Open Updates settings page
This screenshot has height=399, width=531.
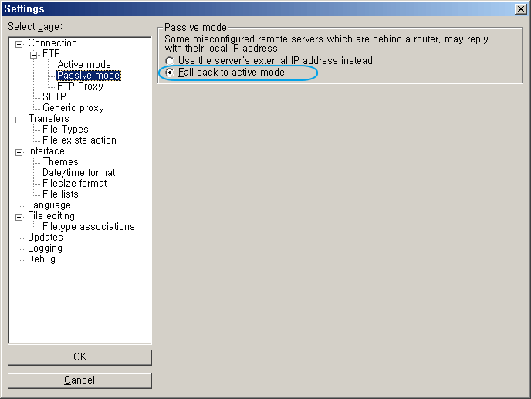pos(46,238)
